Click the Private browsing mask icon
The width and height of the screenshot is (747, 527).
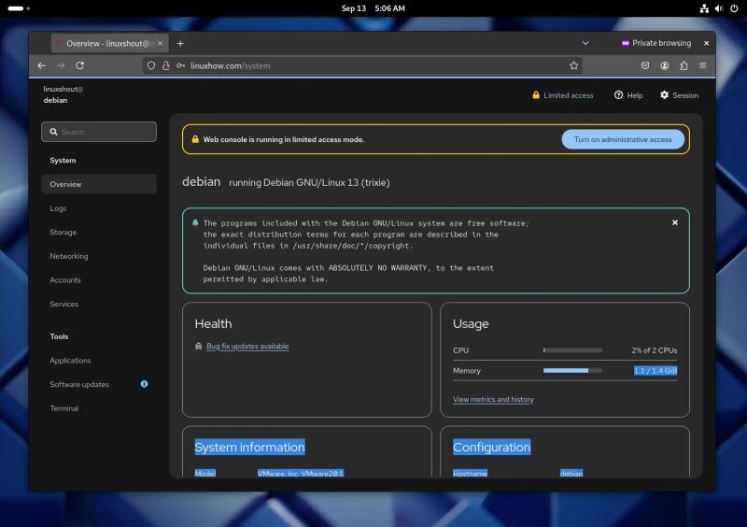[x=625, y=43]
